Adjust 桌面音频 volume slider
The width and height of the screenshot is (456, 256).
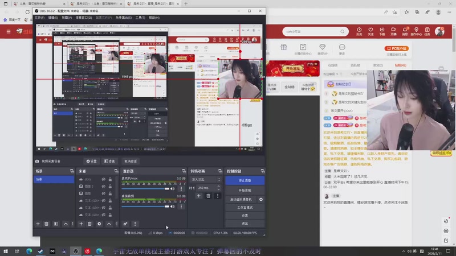(145, 207)
